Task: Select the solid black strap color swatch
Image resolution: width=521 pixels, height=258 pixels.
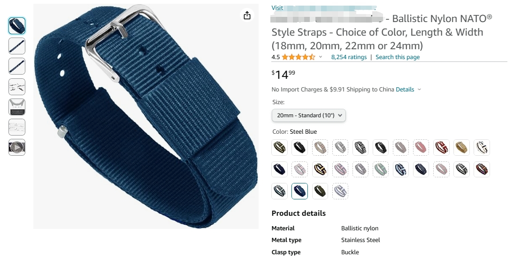Action: 300,147
